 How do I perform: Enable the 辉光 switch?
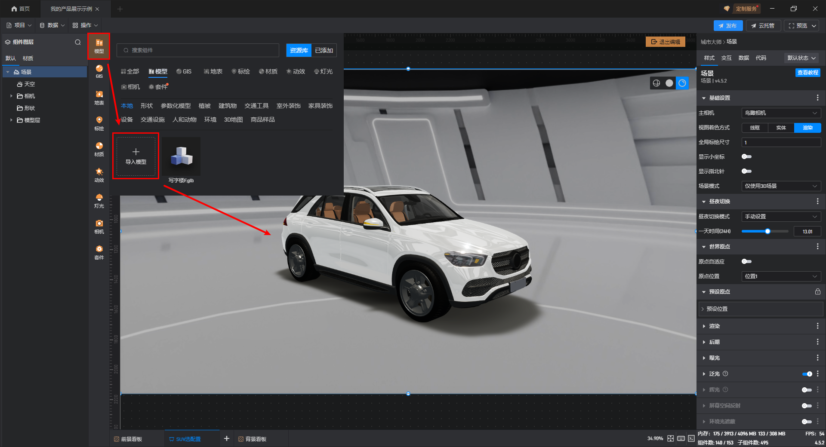(x=807, y=390)
